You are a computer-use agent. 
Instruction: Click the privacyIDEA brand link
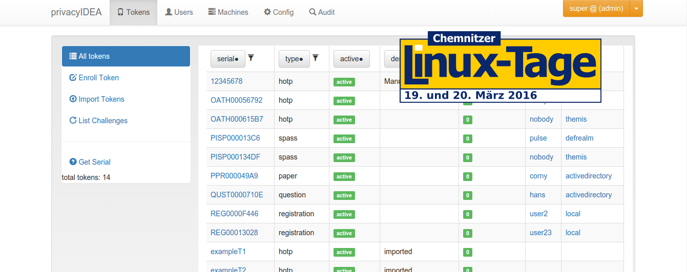(76, 12)
